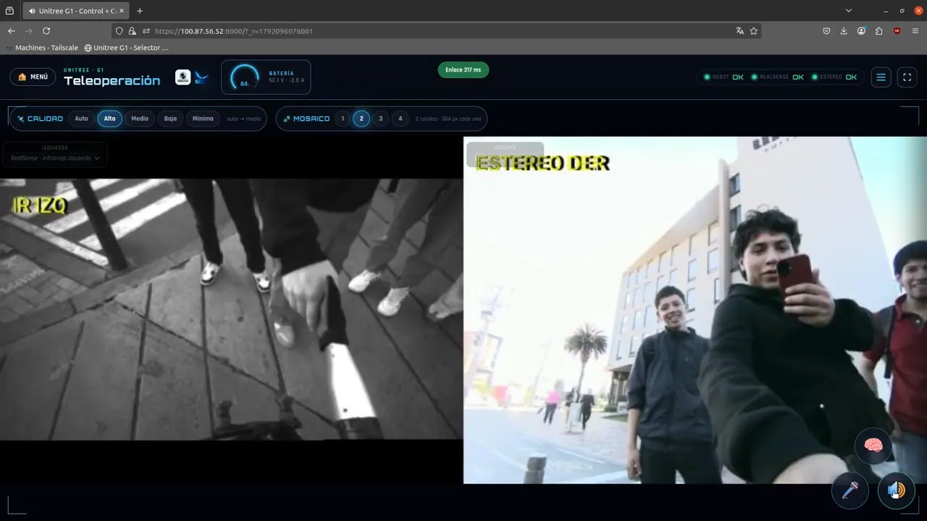
Task: Open a new browser tab
Action: coord(140,11)
